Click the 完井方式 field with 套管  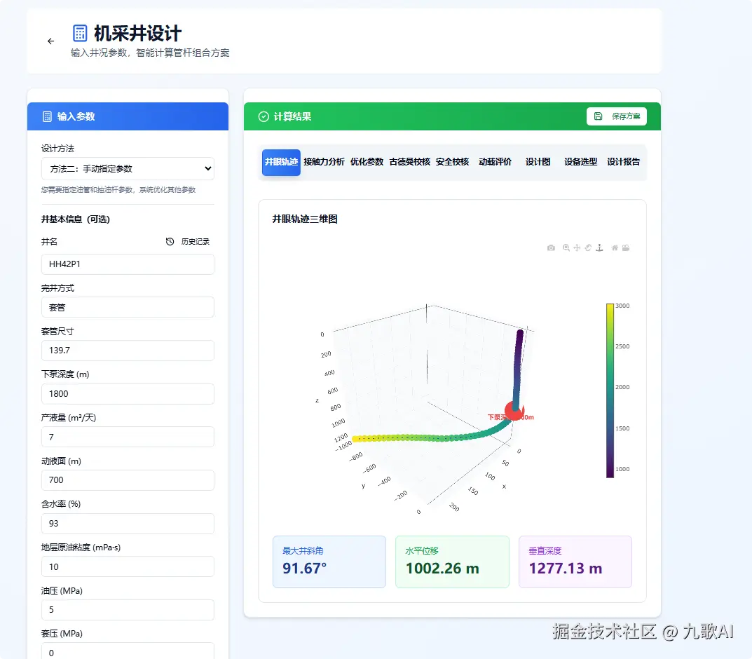tap(128, 308)
